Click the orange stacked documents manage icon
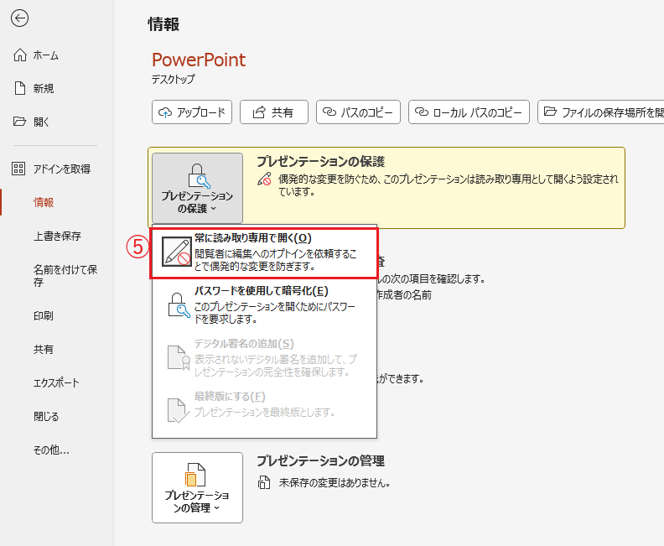Screen dimensions: 664x546 pos(195,475)
